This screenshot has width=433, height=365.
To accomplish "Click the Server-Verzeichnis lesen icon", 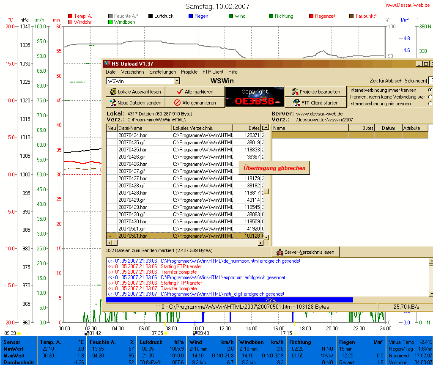I will coord(280,252).
